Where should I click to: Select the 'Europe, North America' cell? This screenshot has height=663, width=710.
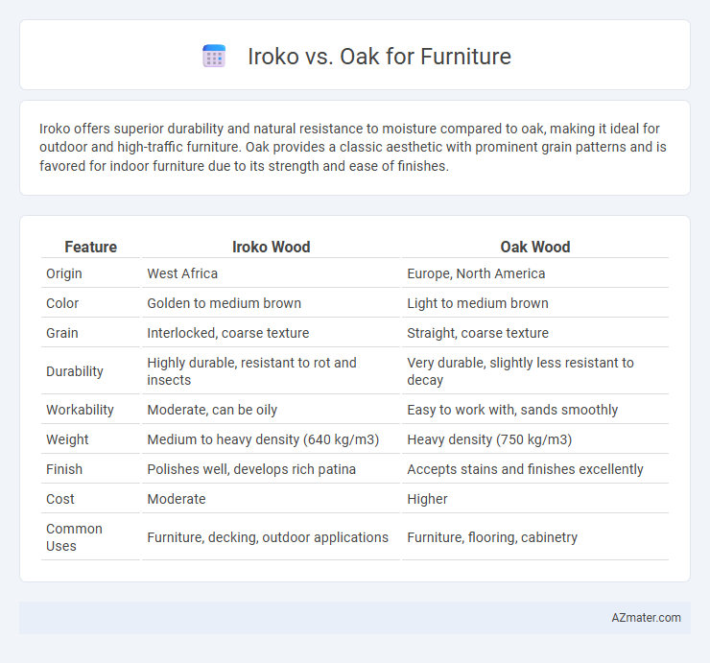click(476, 273)
